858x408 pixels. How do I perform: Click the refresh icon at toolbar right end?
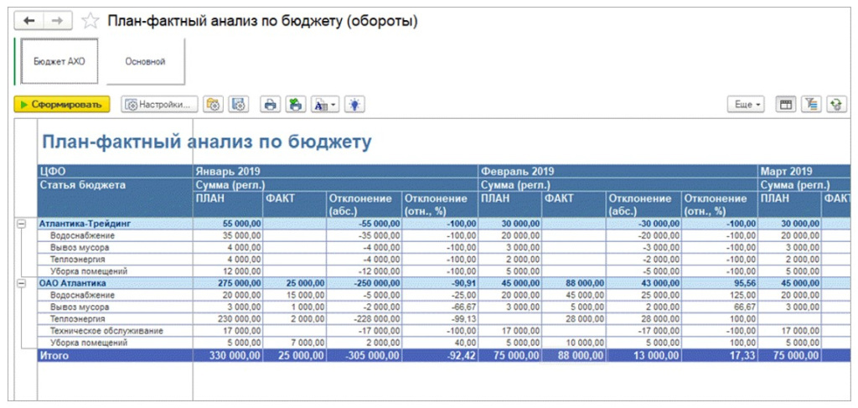coord(835,105)
